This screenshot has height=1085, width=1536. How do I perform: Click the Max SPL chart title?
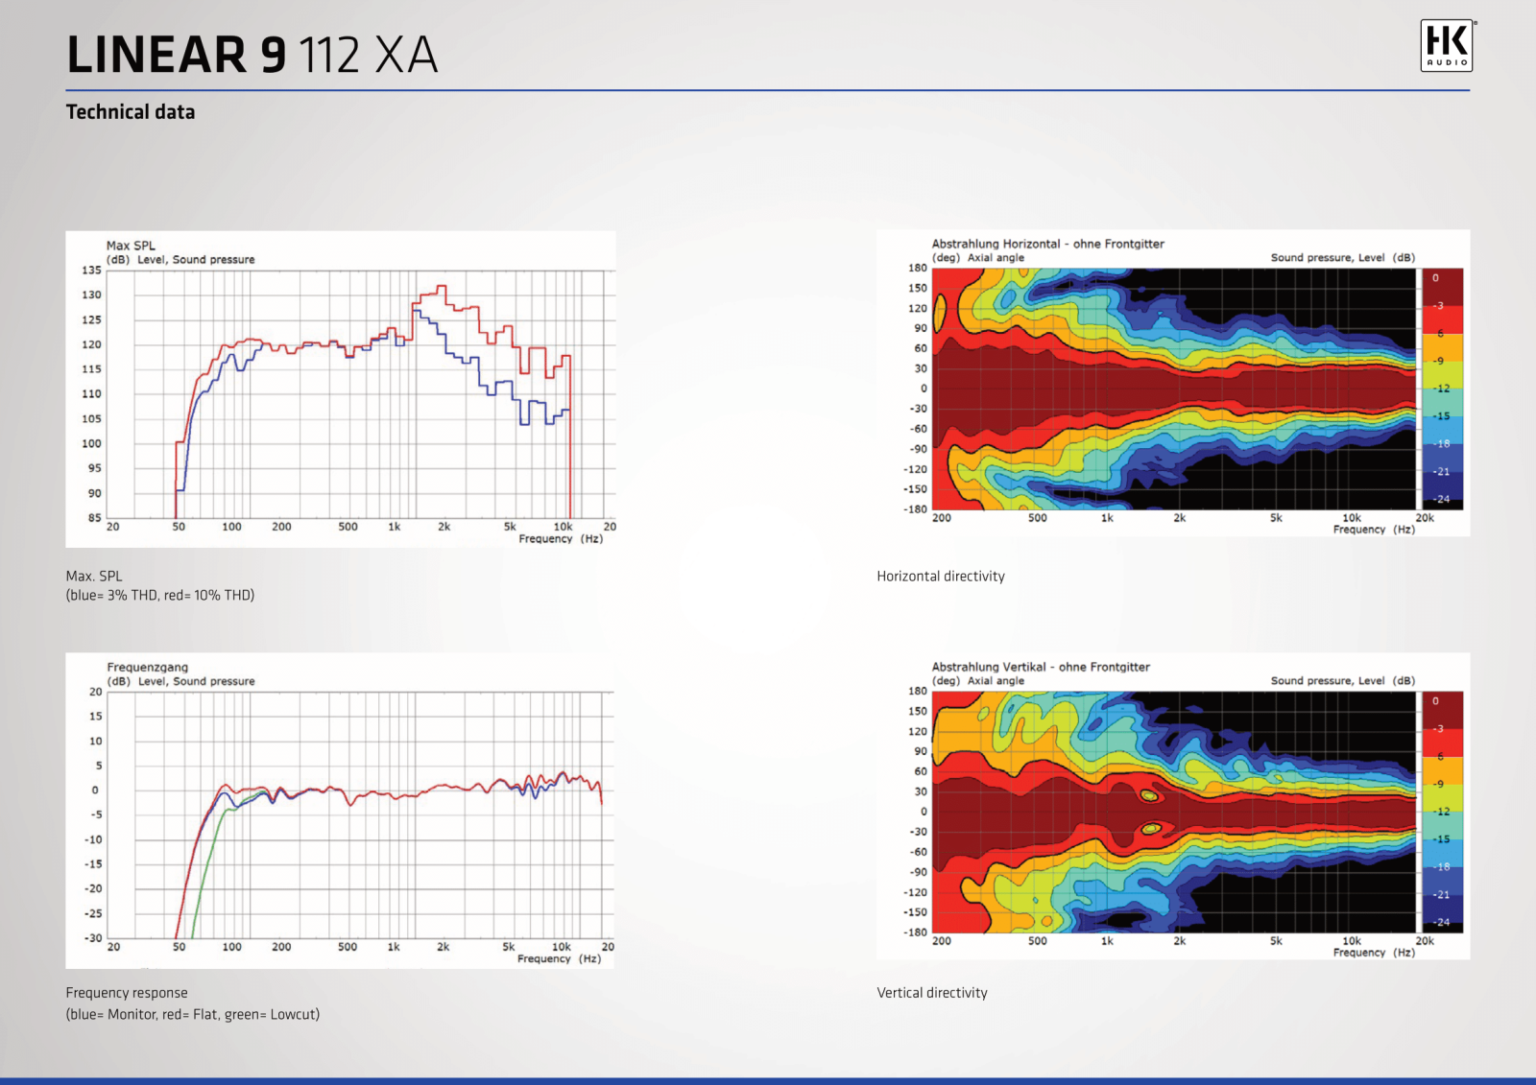click(131, 246)
